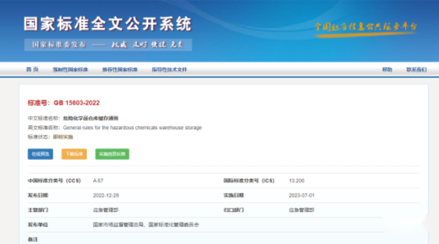Select the standard number GB 15603-2022

(77, 103)
